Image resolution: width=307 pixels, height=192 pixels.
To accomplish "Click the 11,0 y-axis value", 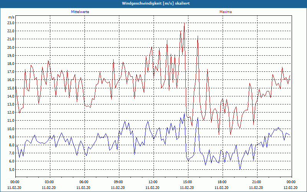I will click(x=11, y=121).
